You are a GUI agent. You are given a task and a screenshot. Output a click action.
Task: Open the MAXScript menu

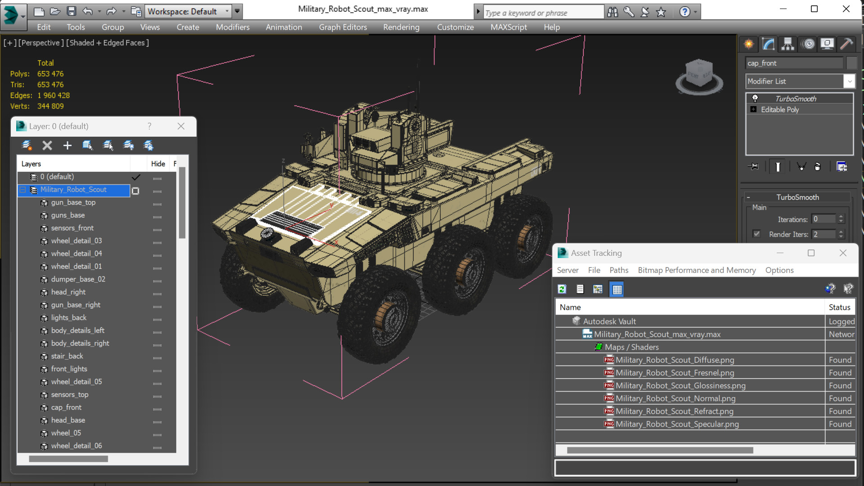tap(509, 27)
